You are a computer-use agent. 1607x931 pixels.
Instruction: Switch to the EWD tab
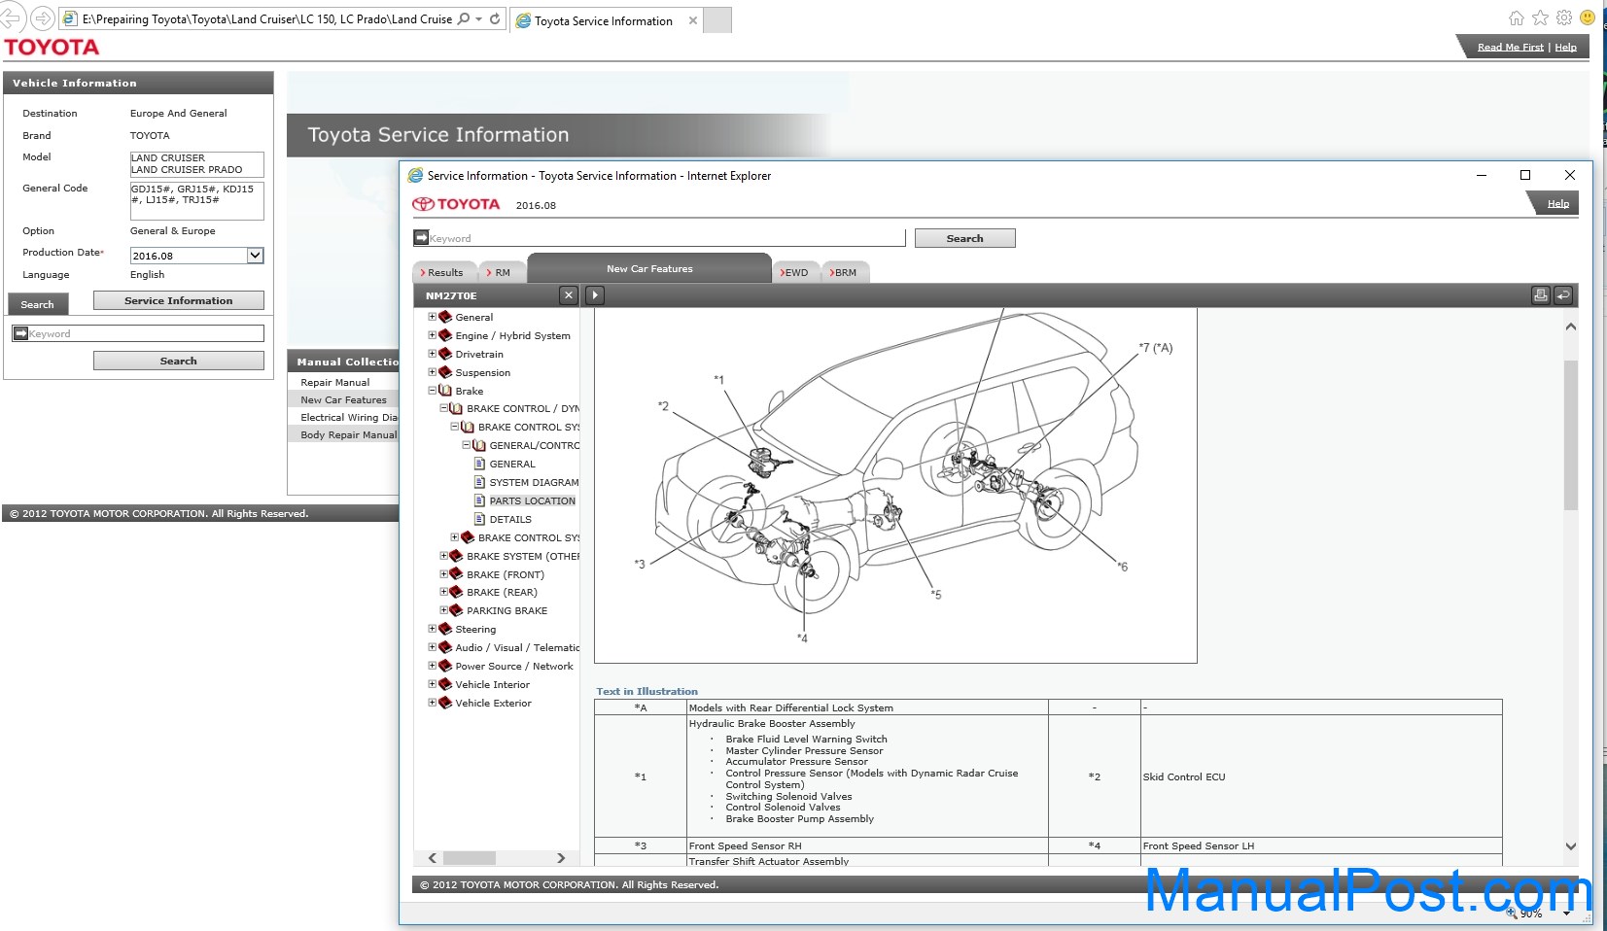pyautogui.click(x=796, y=272)
